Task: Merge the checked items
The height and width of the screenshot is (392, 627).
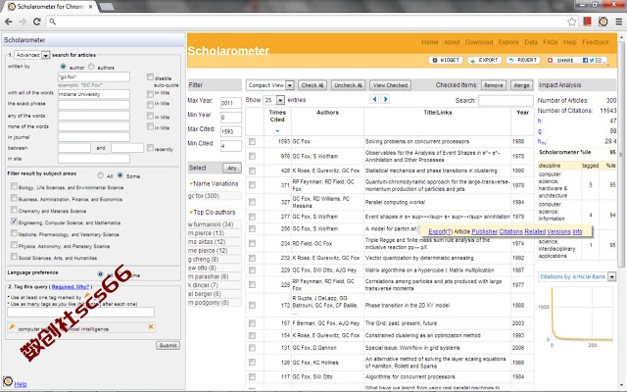Action: (521, 85)
